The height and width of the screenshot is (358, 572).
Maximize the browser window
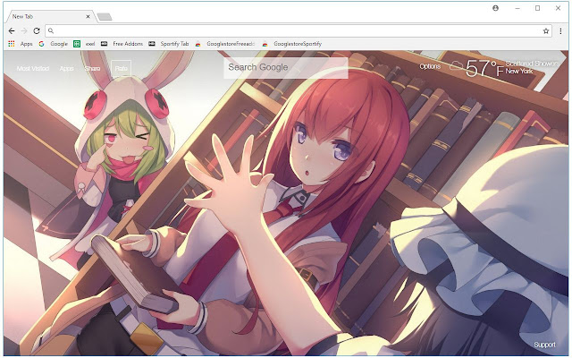pyautogui.click(x=538, y=8)
